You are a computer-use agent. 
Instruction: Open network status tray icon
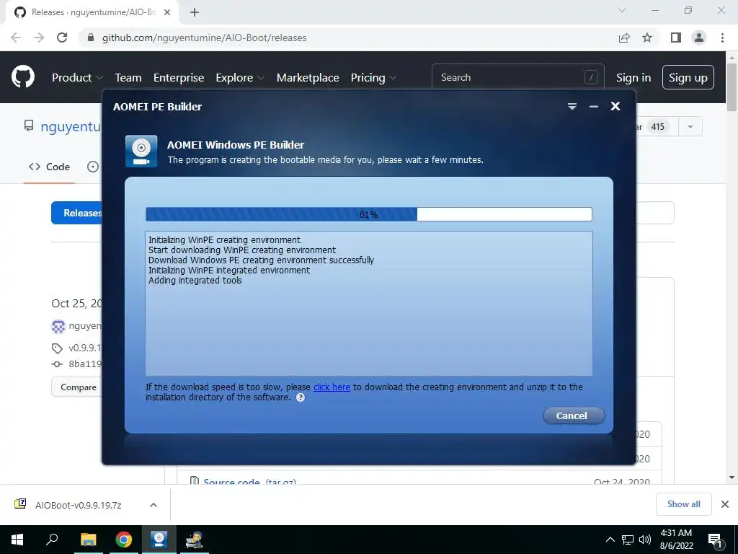click(628, 540)
